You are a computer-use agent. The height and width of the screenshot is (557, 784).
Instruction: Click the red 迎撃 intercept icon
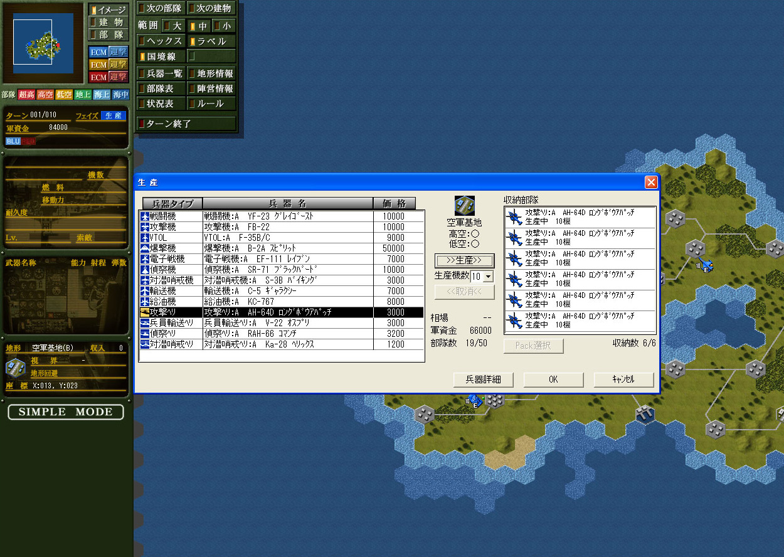click(119, 77)
